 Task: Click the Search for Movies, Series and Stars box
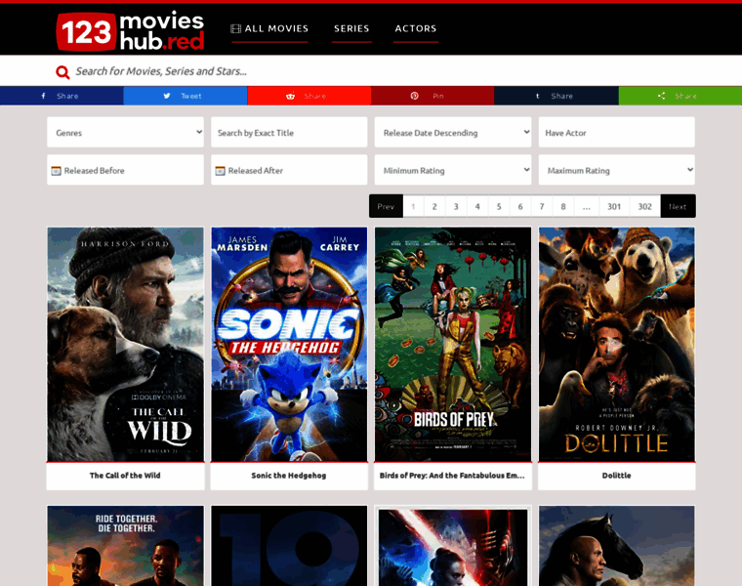(x=371, y=71)
